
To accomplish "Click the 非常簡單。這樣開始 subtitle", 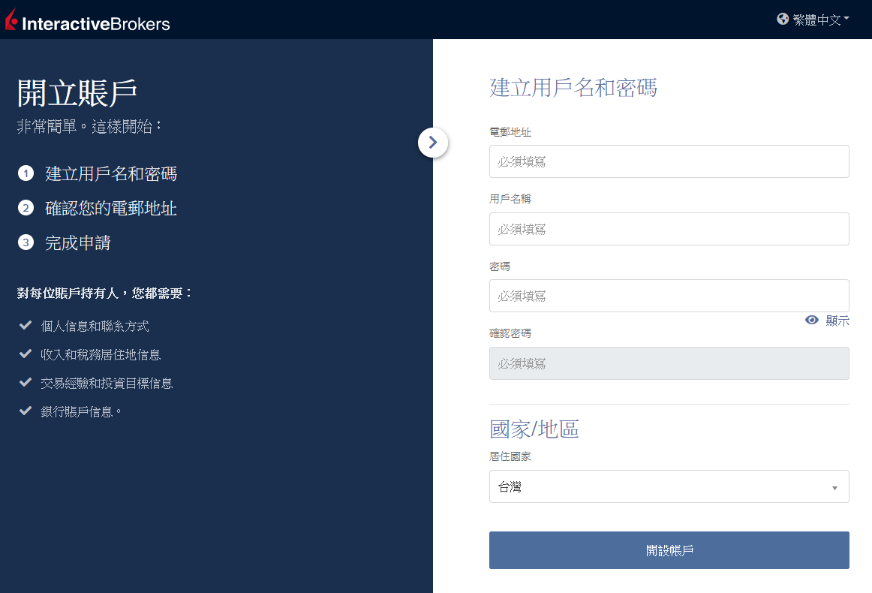I will tap(89, 126).
